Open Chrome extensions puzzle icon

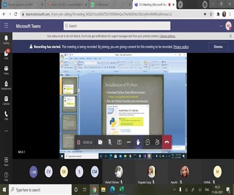pos(218,14)
